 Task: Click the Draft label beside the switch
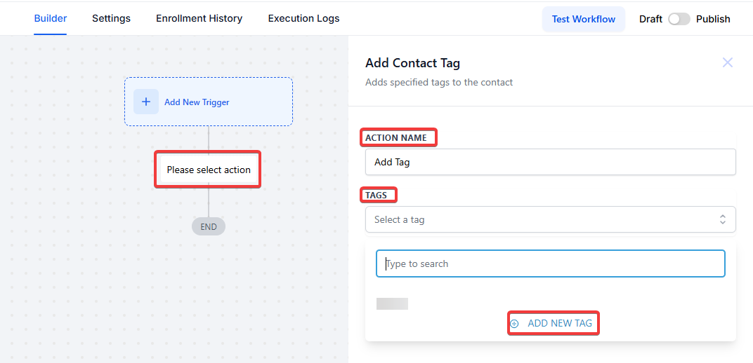[650, 19]
